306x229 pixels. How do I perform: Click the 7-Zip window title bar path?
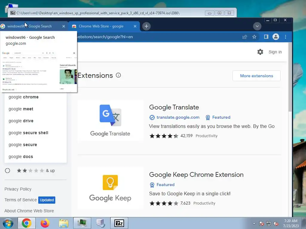point(98,13)
